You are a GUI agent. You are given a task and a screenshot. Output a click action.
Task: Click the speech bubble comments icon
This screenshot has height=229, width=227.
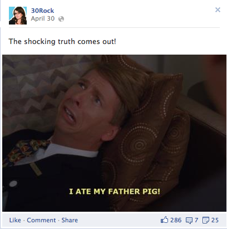(x=189, y=221)
